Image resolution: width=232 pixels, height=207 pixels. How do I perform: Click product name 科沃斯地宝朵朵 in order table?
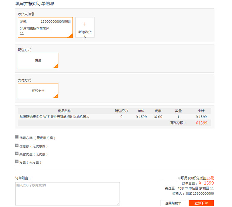(x=31, y=117)
